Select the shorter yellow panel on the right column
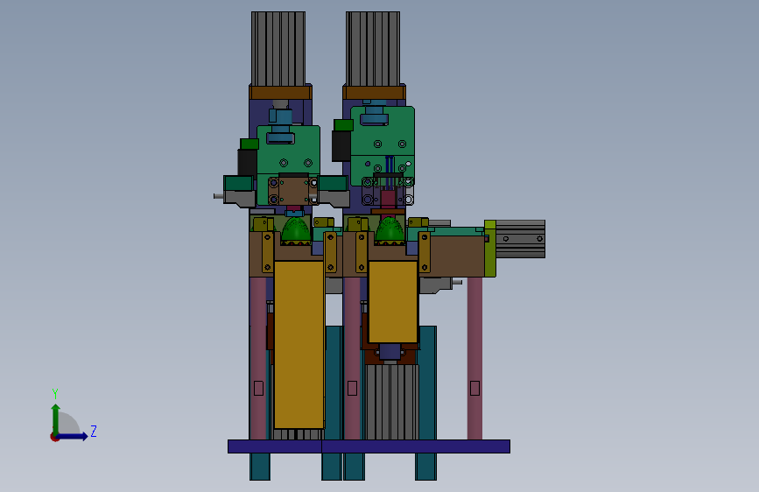759x492 pixels. tap(392, 302)
